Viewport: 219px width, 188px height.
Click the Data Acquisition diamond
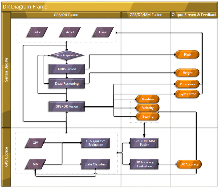[67, 55]
